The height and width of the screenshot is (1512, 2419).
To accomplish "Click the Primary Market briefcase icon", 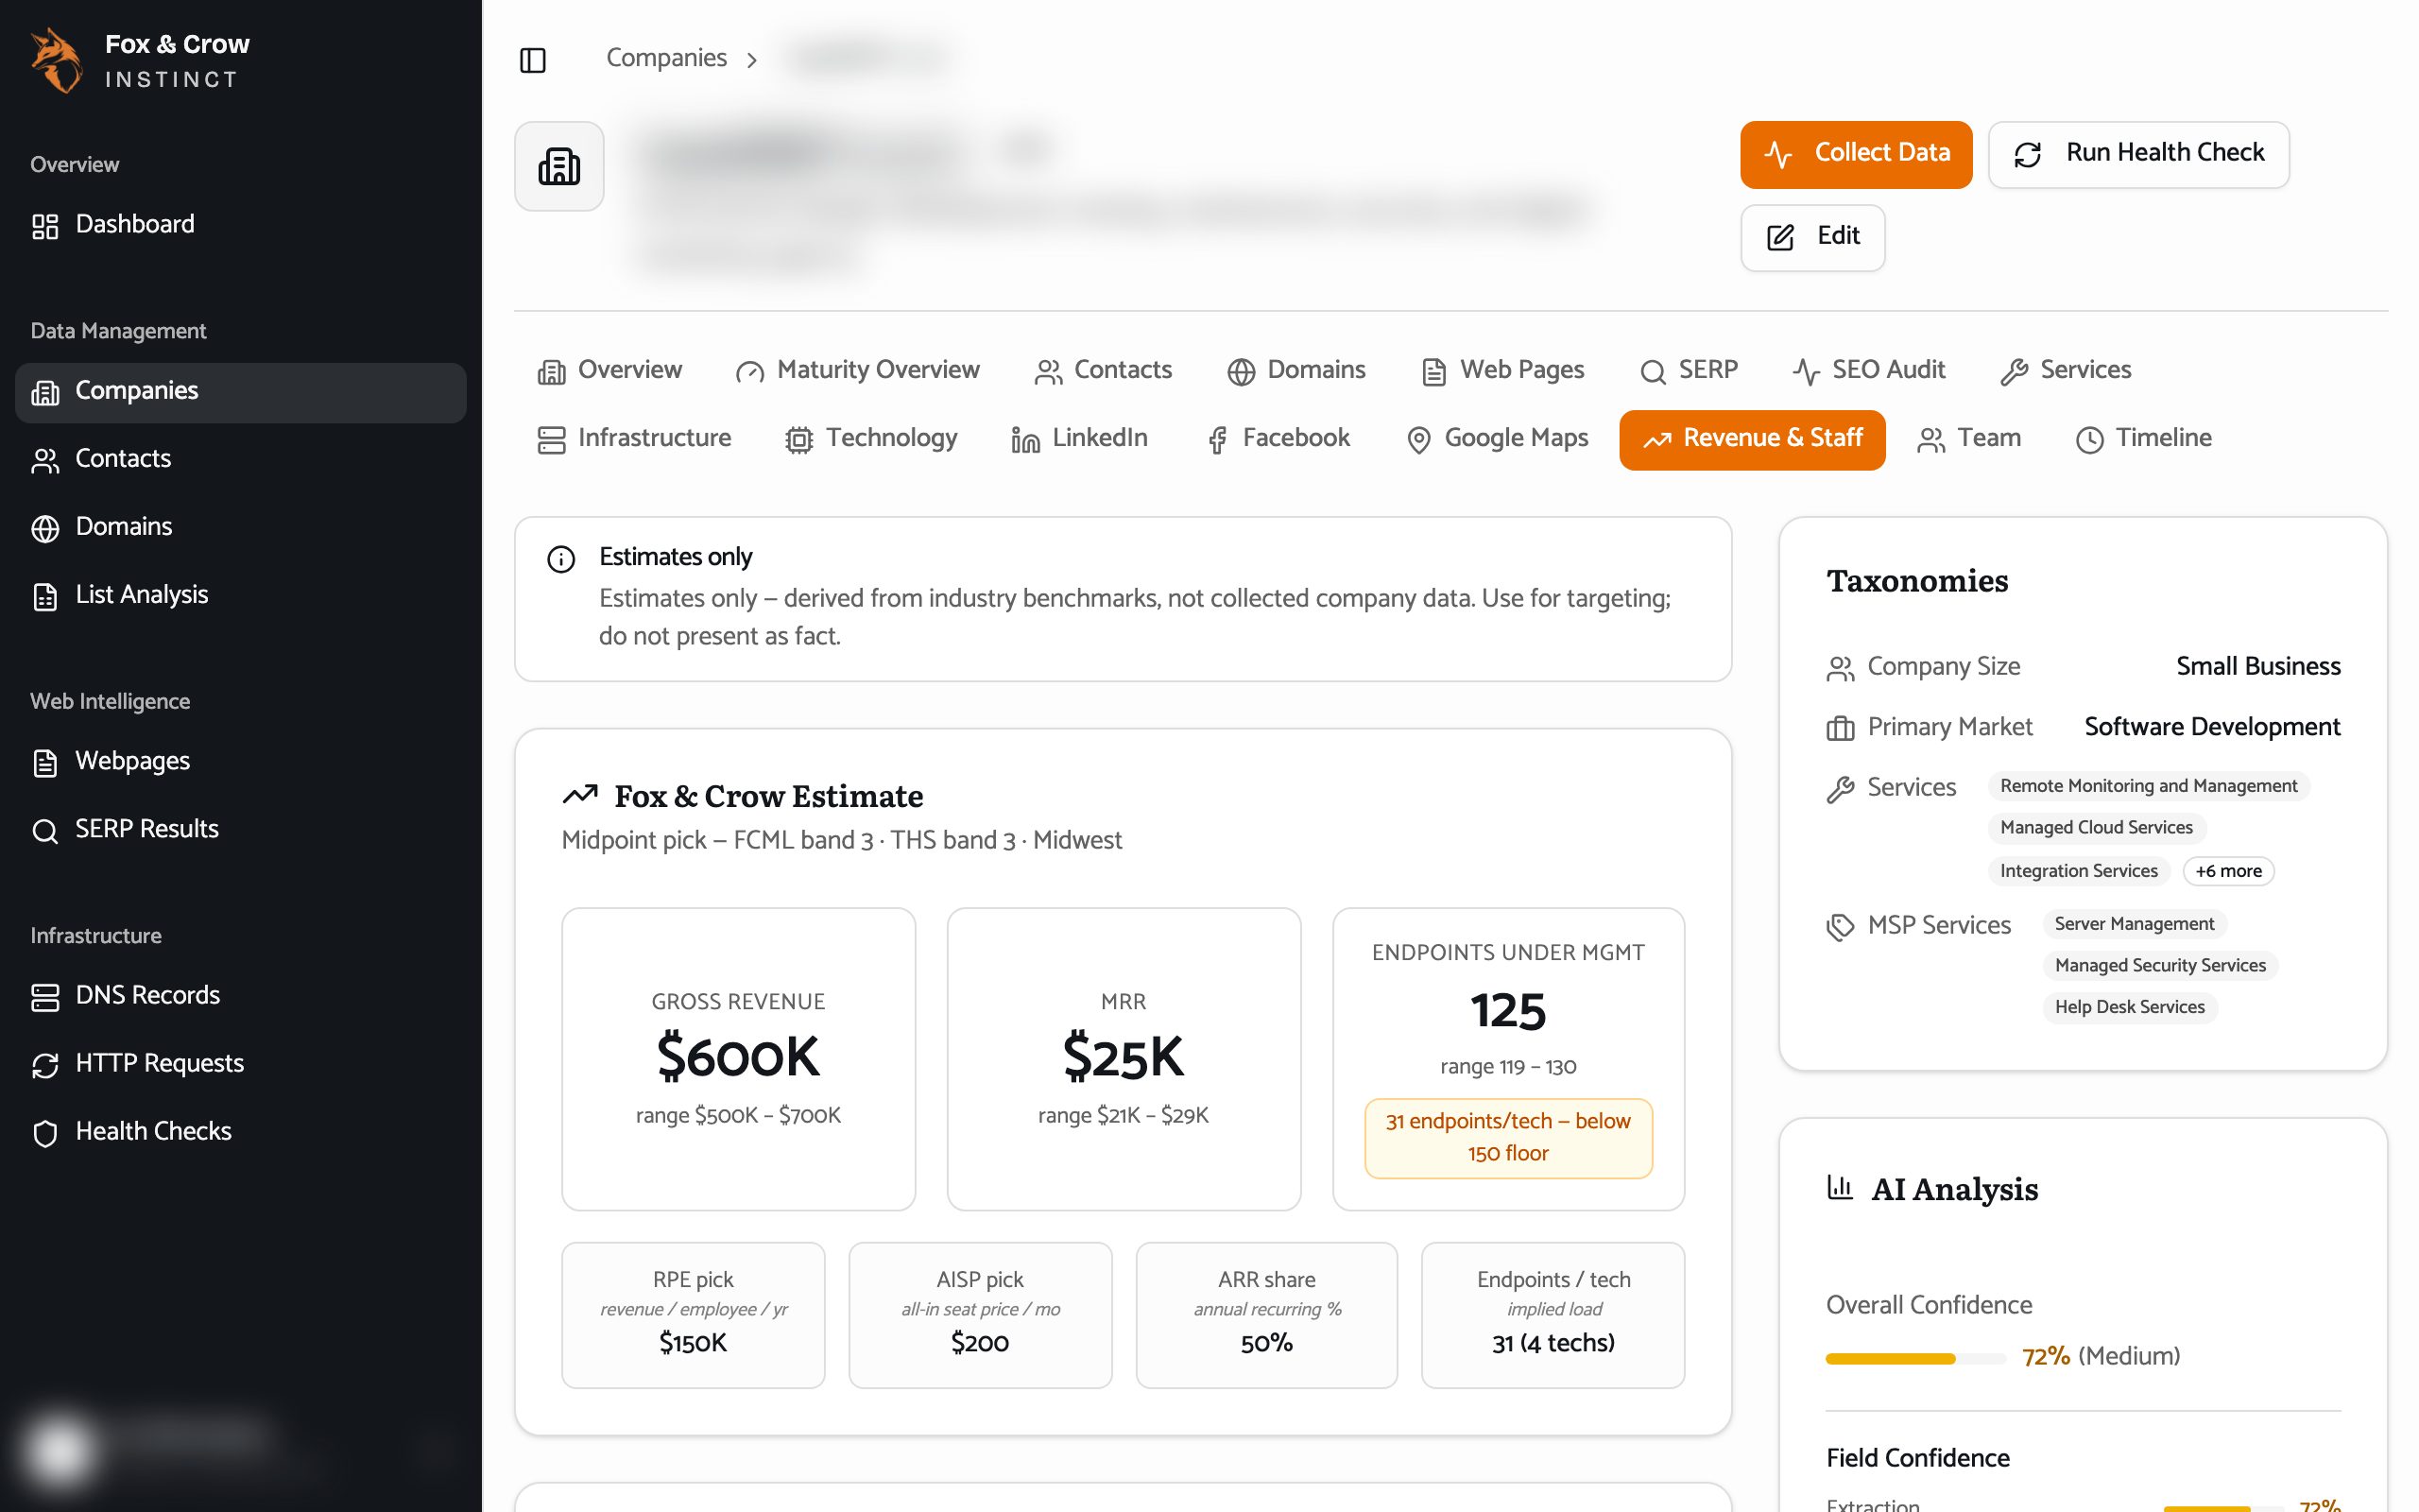I will 1841,728.
